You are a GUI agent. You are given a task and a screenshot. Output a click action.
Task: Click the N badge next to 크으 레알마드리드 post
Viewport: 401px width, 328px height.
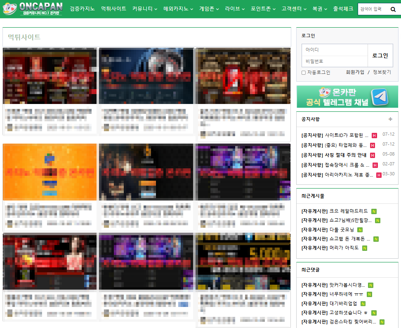point(374,212)
